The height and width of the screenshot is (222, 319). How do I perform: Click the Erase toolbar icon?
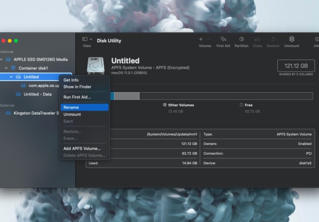pos(258,39)
